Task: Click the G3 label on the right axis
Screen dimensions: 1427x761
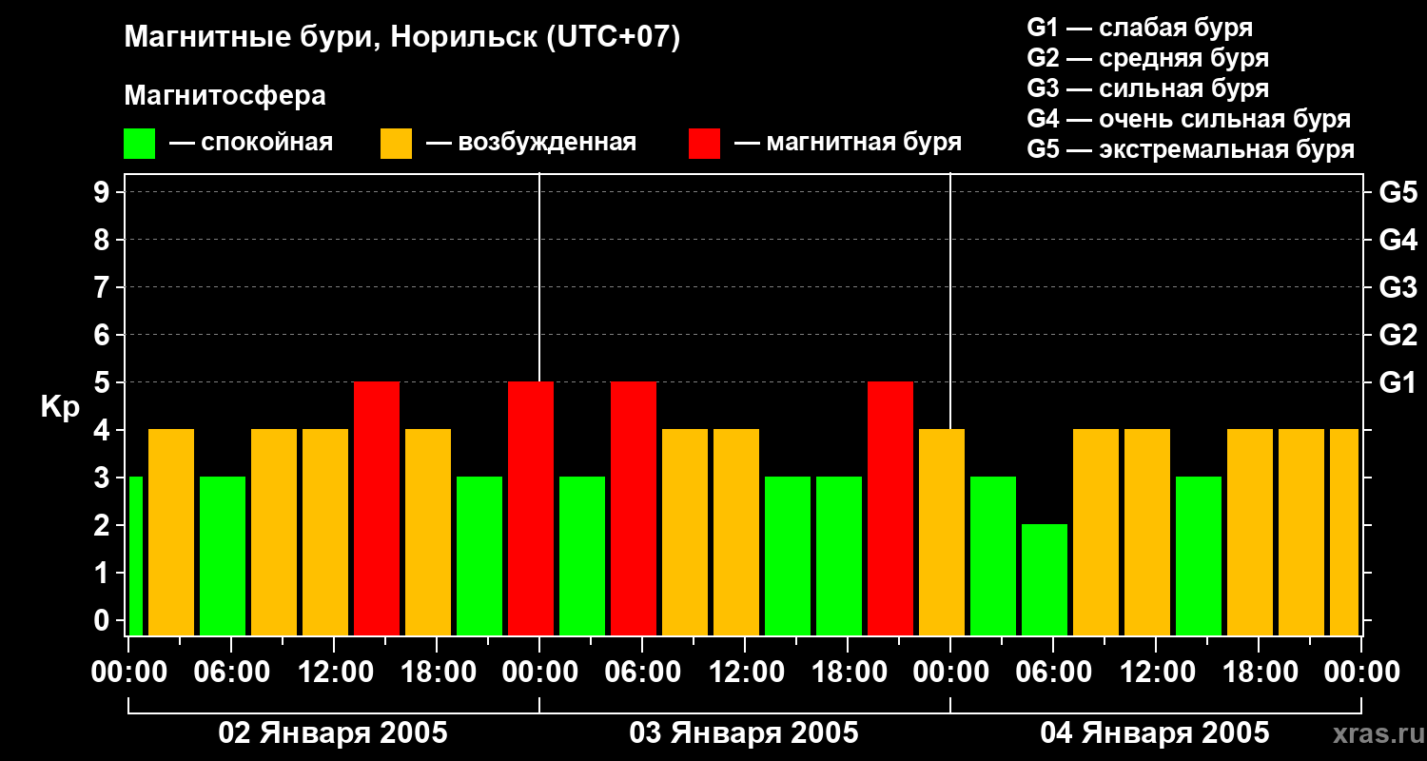Action: [1398, 287]
